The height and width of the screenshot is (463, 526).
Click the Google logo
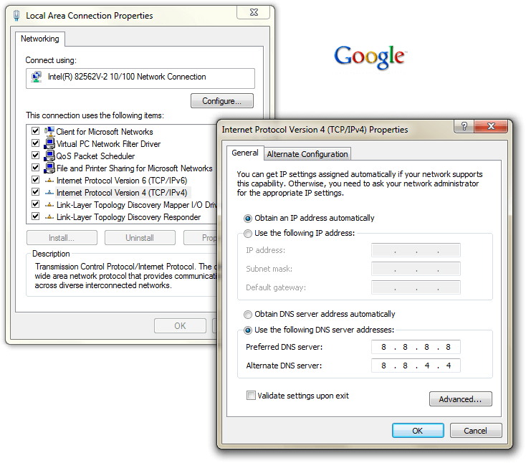370,57
